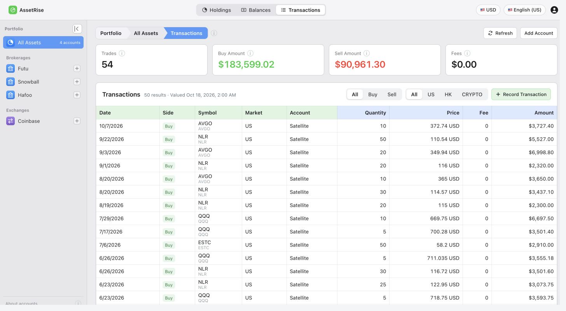Screen dimensions: 566x311
Task: Click Record Transaction button
Action: pyautogui.click(x=521, y=94)
